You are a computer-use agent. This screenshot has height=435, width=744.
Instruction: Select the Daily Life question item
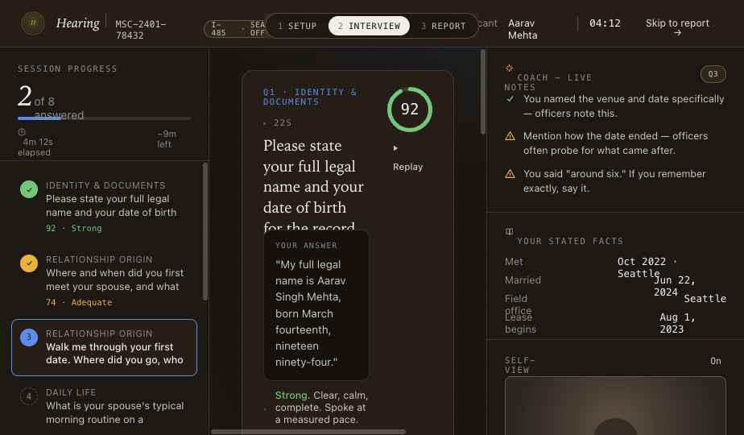(104, 406)
